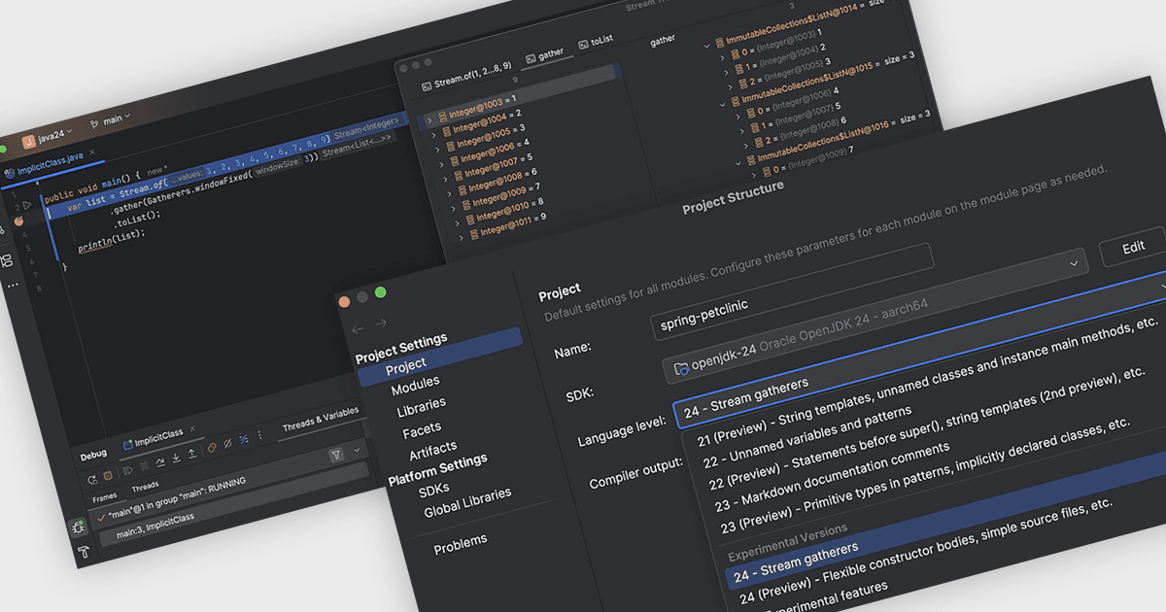Select Modules under Project Settings
This screenshot has height=612, width=1166.
tap(415, 386)
